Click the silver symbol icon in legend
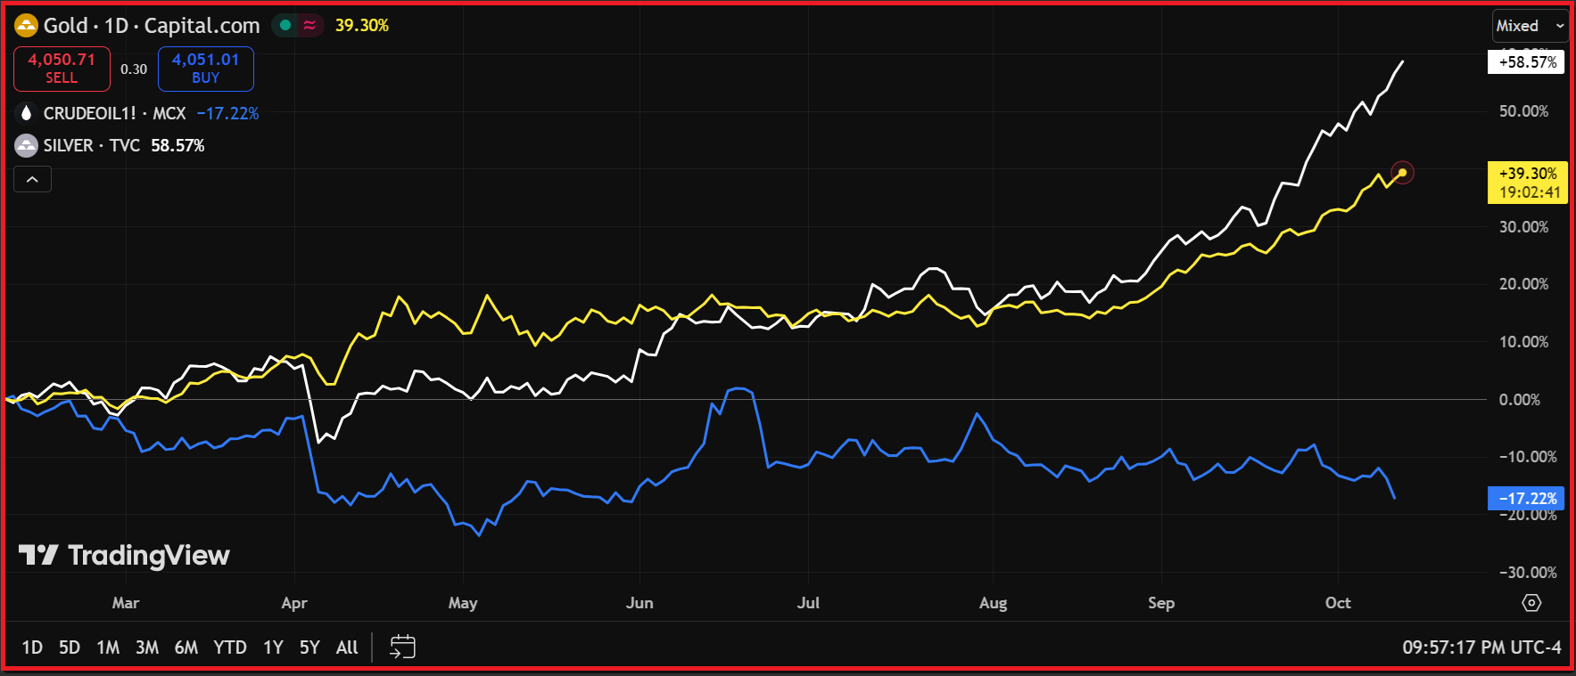 26,145
